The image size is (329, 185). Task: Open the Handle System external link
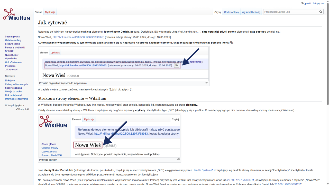(202, 170)
